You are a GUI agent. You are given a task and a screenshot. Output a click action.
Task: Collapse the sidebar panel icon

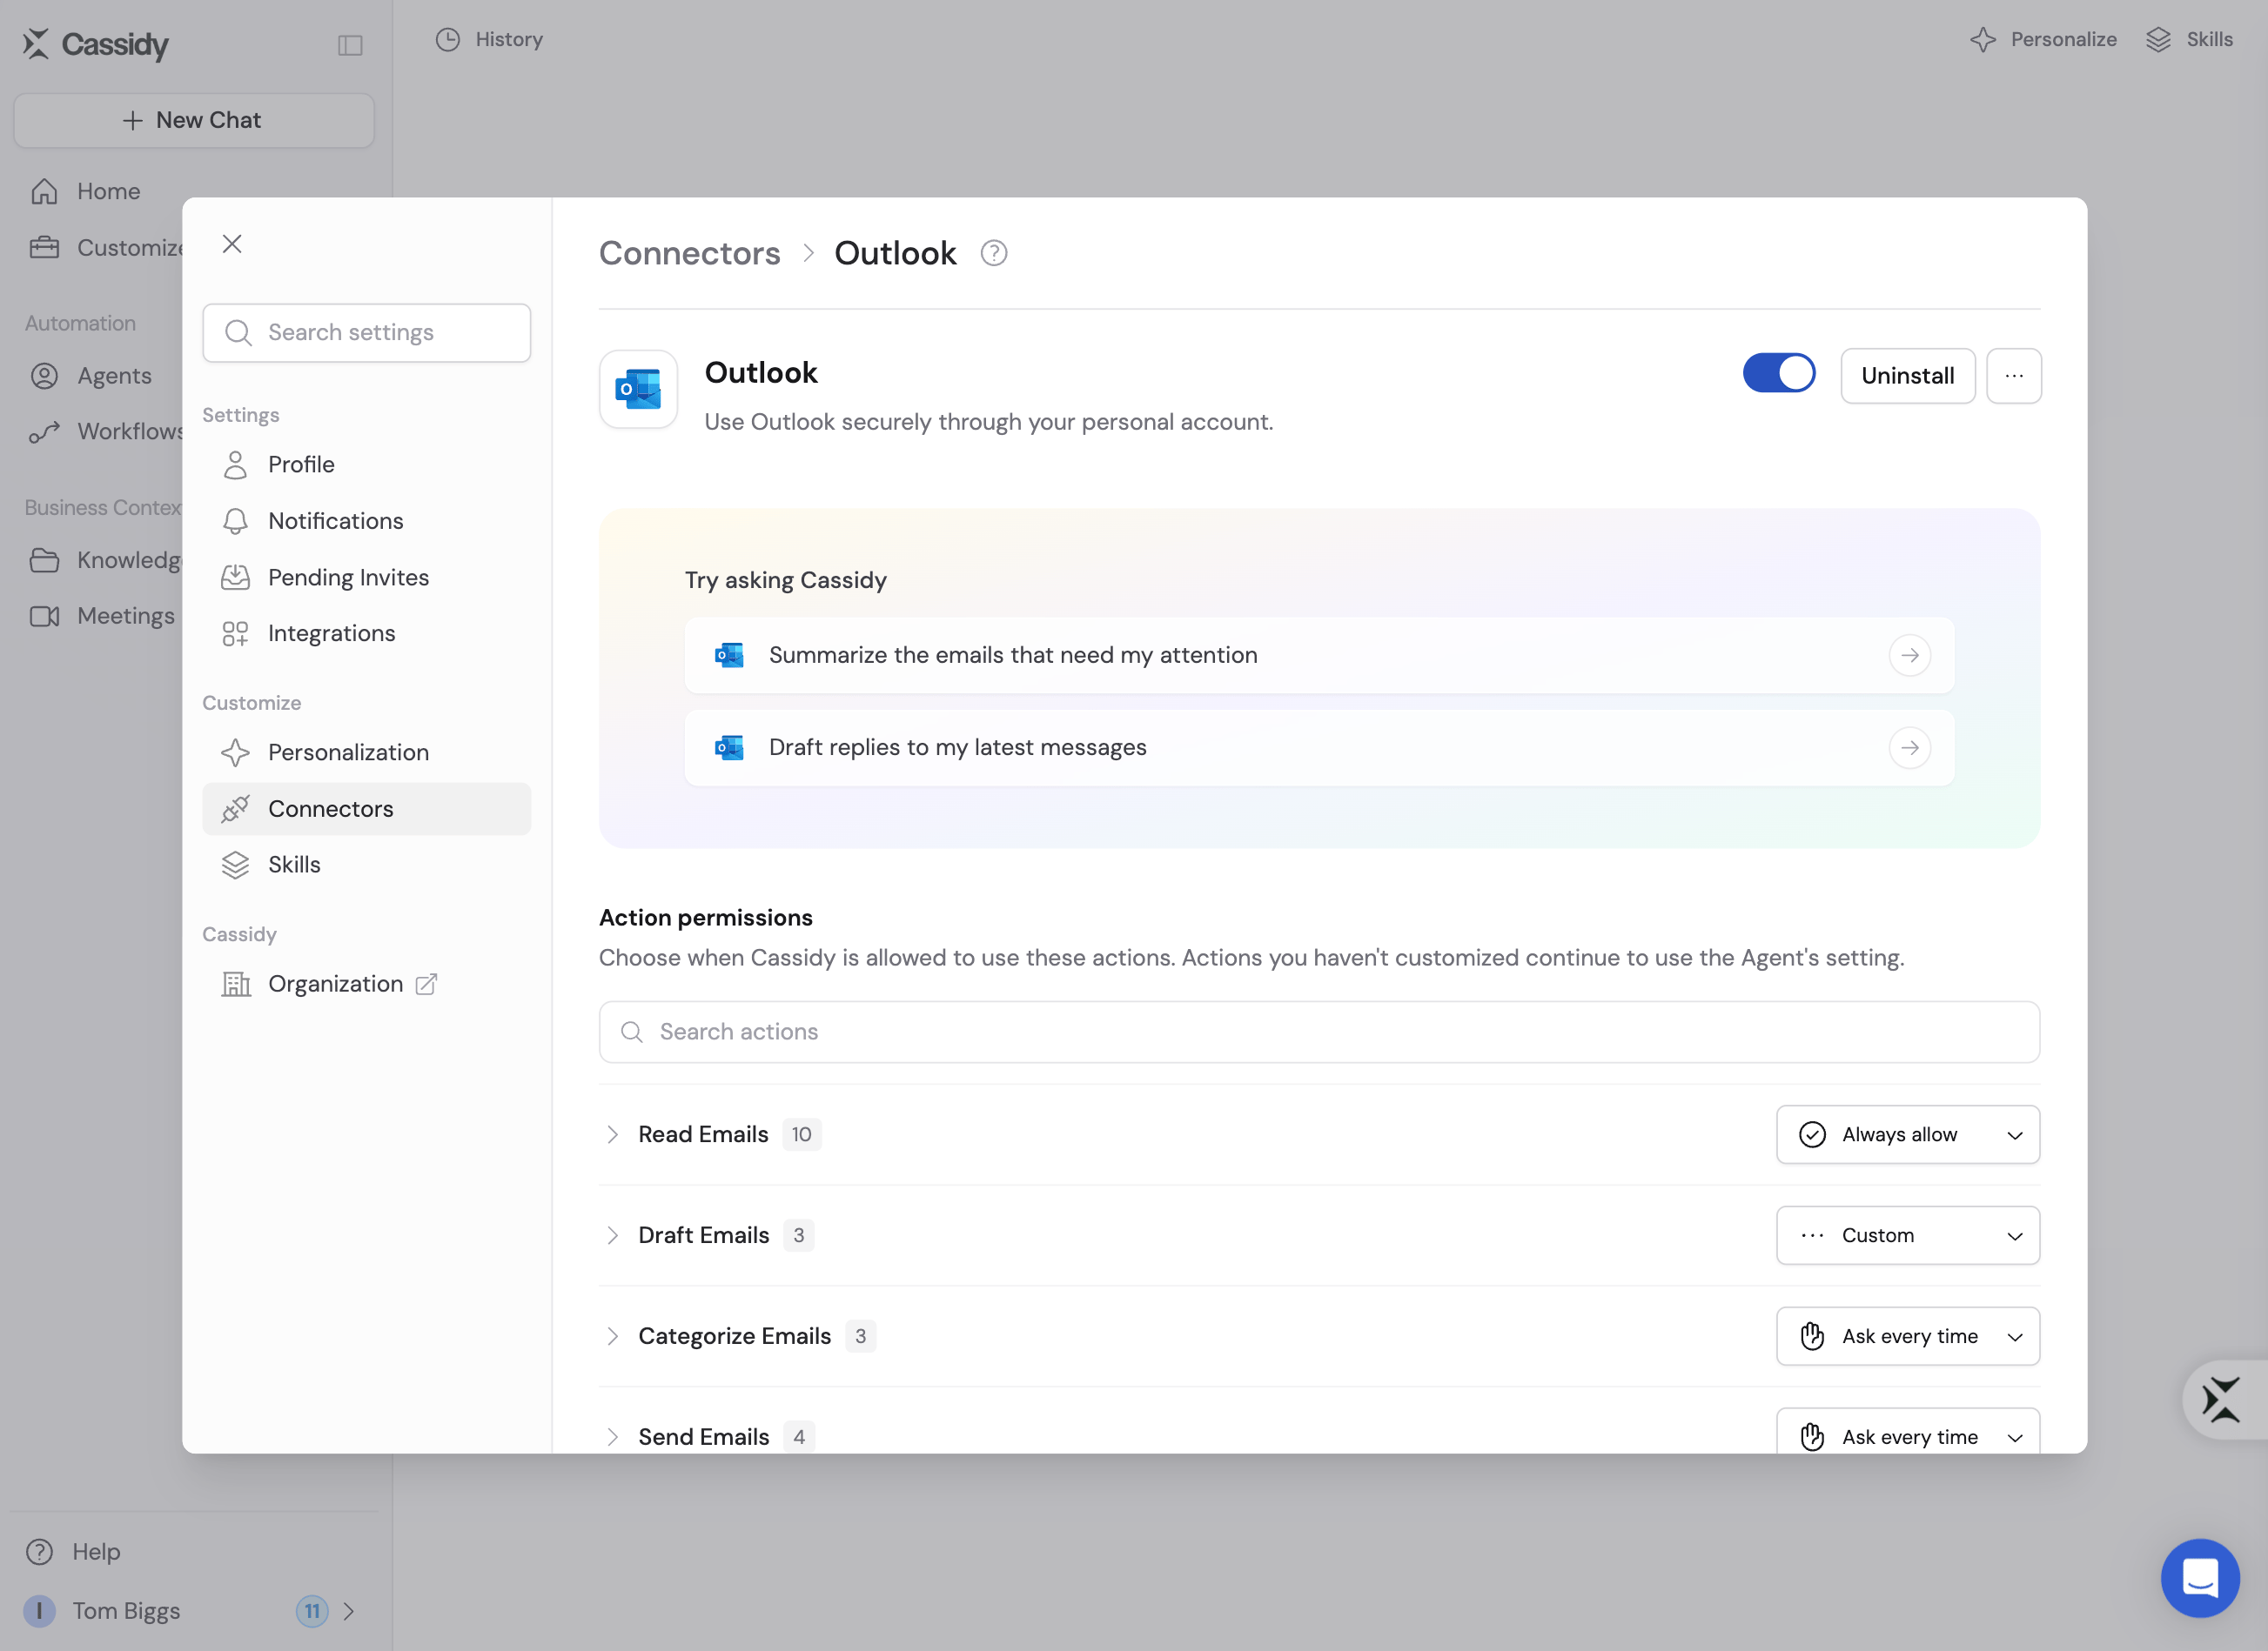tap(350, 45)
